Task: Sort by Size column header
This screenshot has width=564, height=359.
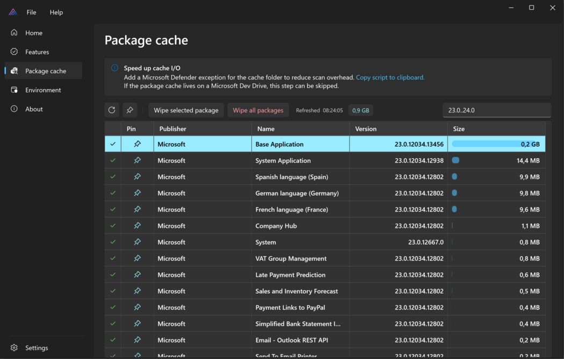Action: 496,129
